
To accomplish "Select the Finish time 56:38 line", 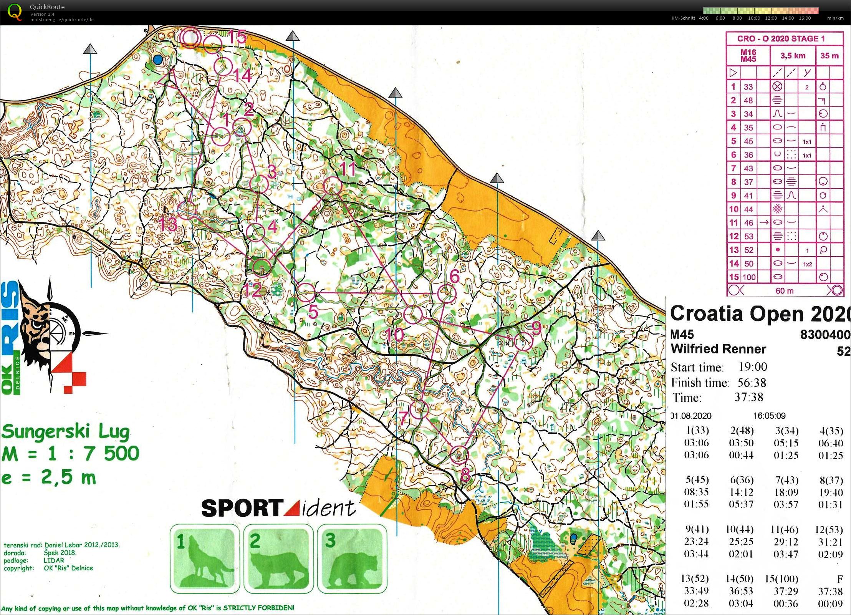I will pos(719,383).
